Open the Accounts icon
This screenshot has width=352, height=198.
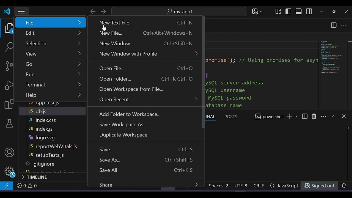(9, 153)
